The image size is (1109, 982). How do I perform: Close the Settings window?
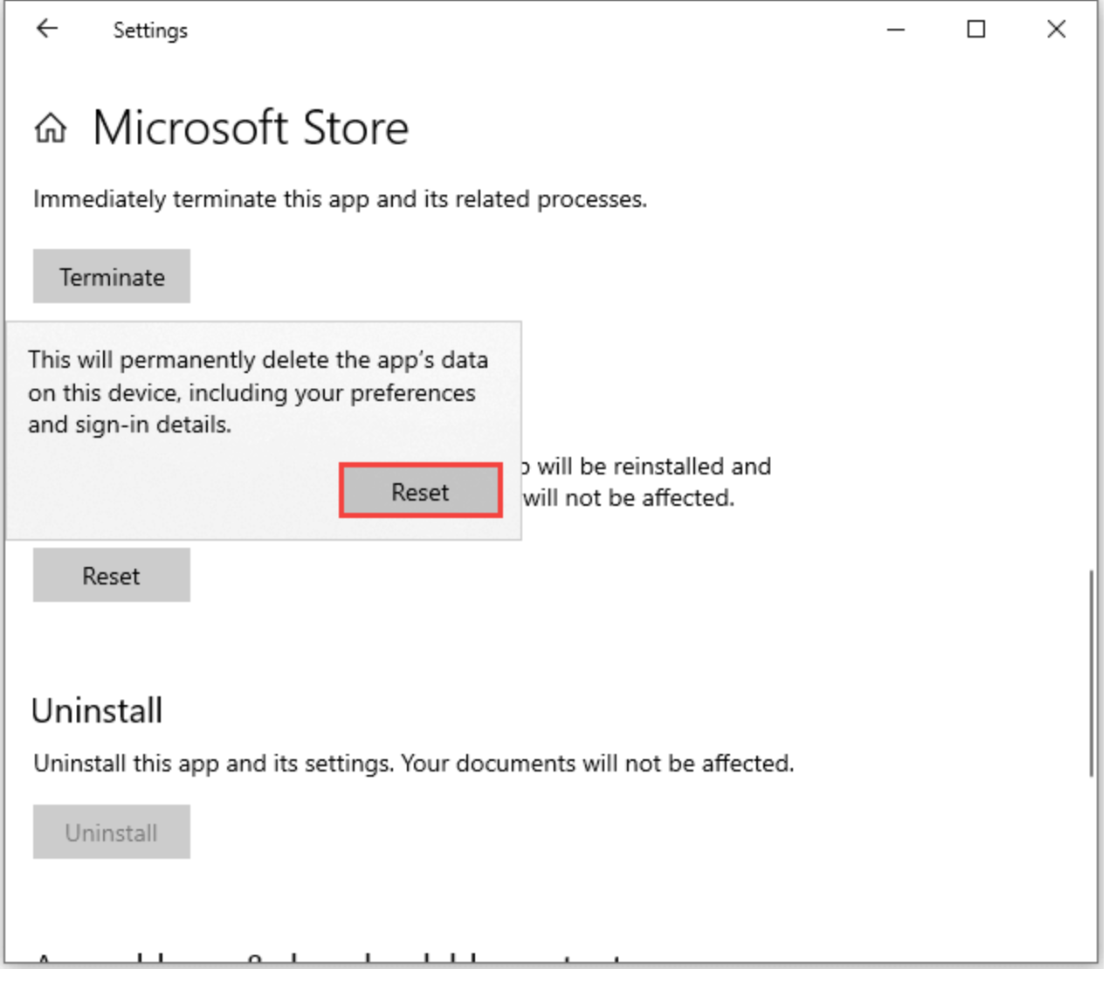pos(1057,30)
